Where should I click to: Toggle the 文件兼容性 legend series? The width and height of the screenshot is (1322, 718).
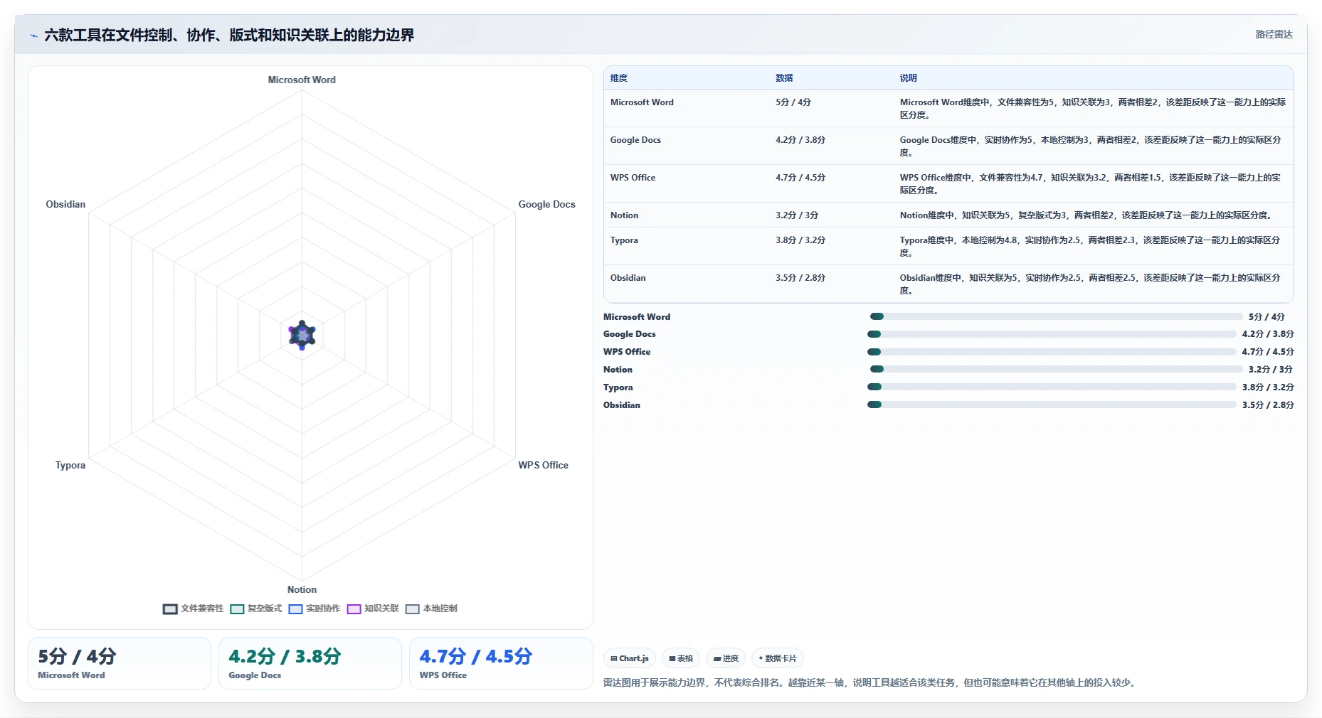click(193, 609)
